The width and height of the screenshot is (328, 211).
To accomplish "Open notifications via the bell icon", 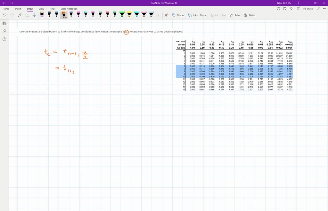I will (x=298, y=9).
